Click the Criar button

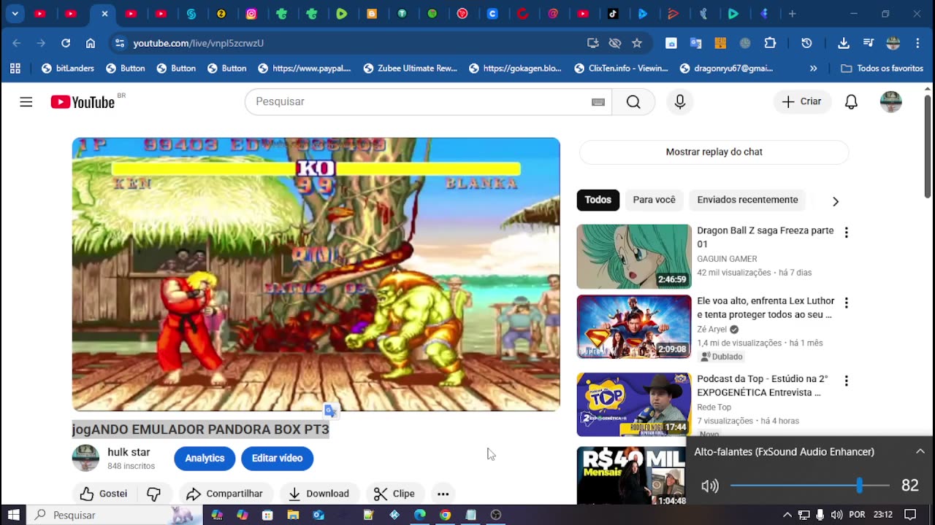click(802, 102)
